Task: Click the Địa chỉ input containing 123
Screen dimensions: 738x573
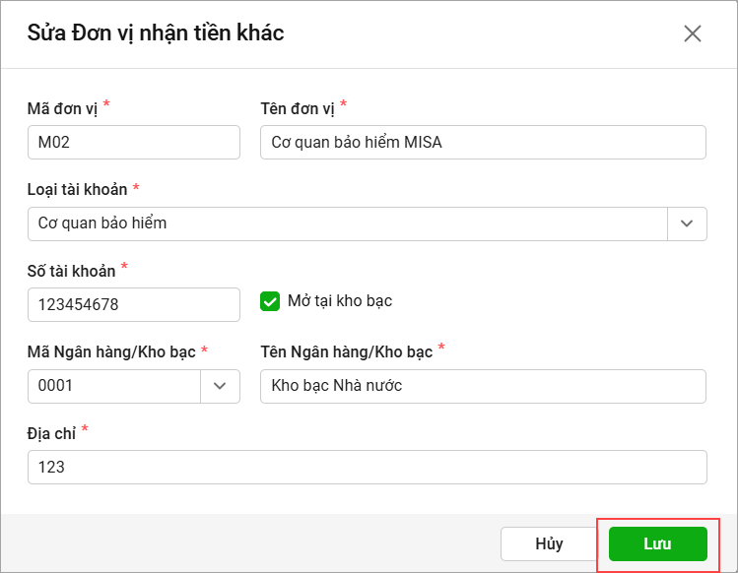Action: point(368,467)
